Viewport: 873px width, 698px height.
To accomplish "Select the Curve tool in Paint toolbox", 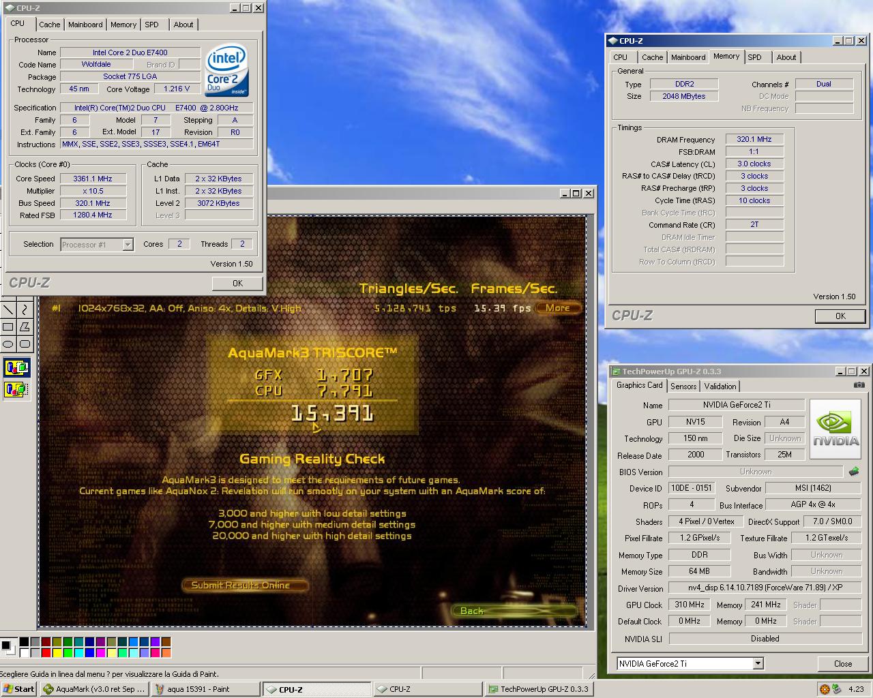I will (x=25, y=309).
